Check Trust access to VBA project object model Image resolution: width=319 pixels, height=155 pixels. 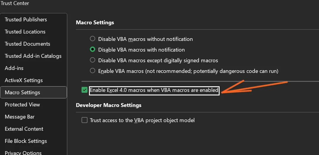pyautogui.click(x=85, y=120)
